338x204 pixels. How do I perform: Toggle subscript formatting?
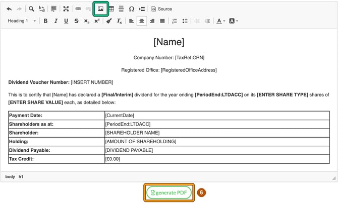point(87,21)
